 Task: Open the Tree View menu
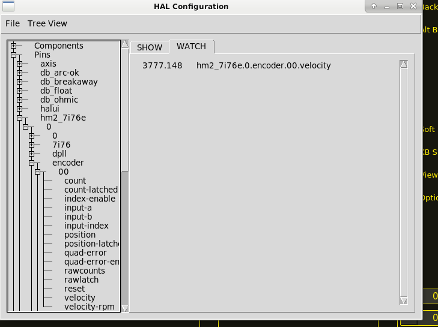tap(47, 23)
